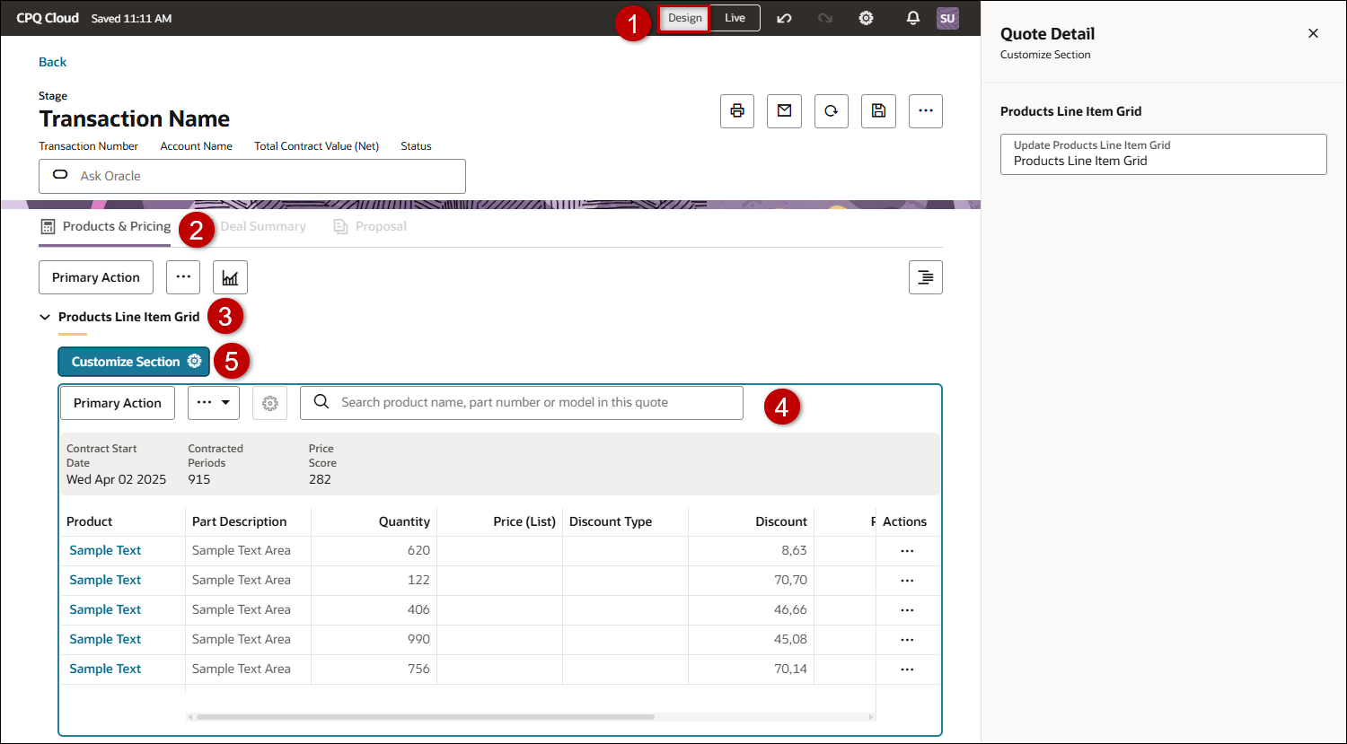Click Transaction Name heading
Screen dimensions: 1347x744
coord(135,118)
